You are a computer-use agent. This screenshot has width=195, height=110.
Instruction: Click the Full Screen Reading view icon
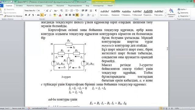(164, 108)
